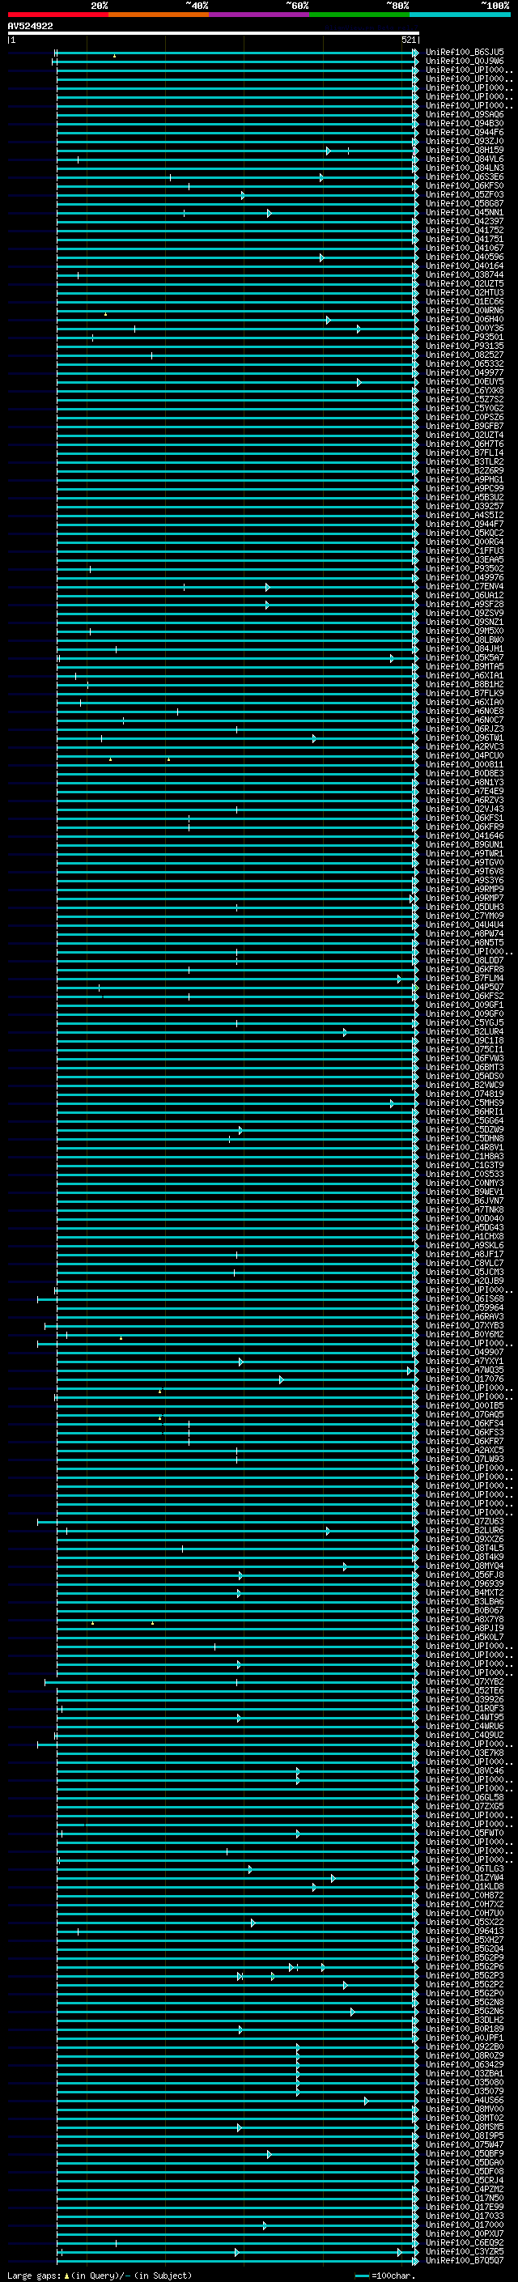Select hit label UniRef100_B7FLK9
The width and height of the screenshot is (518, 2282).
(464, 693)
